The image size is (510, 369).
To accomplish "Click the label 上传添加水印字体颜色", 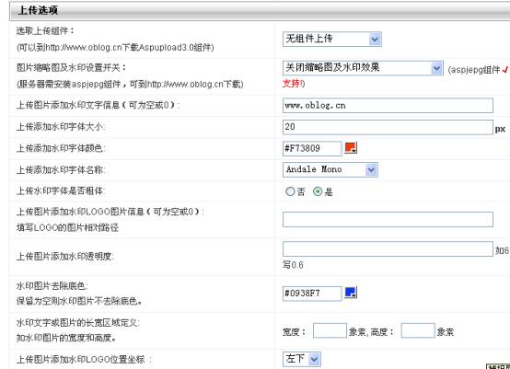I will click(x=61, y=148).
